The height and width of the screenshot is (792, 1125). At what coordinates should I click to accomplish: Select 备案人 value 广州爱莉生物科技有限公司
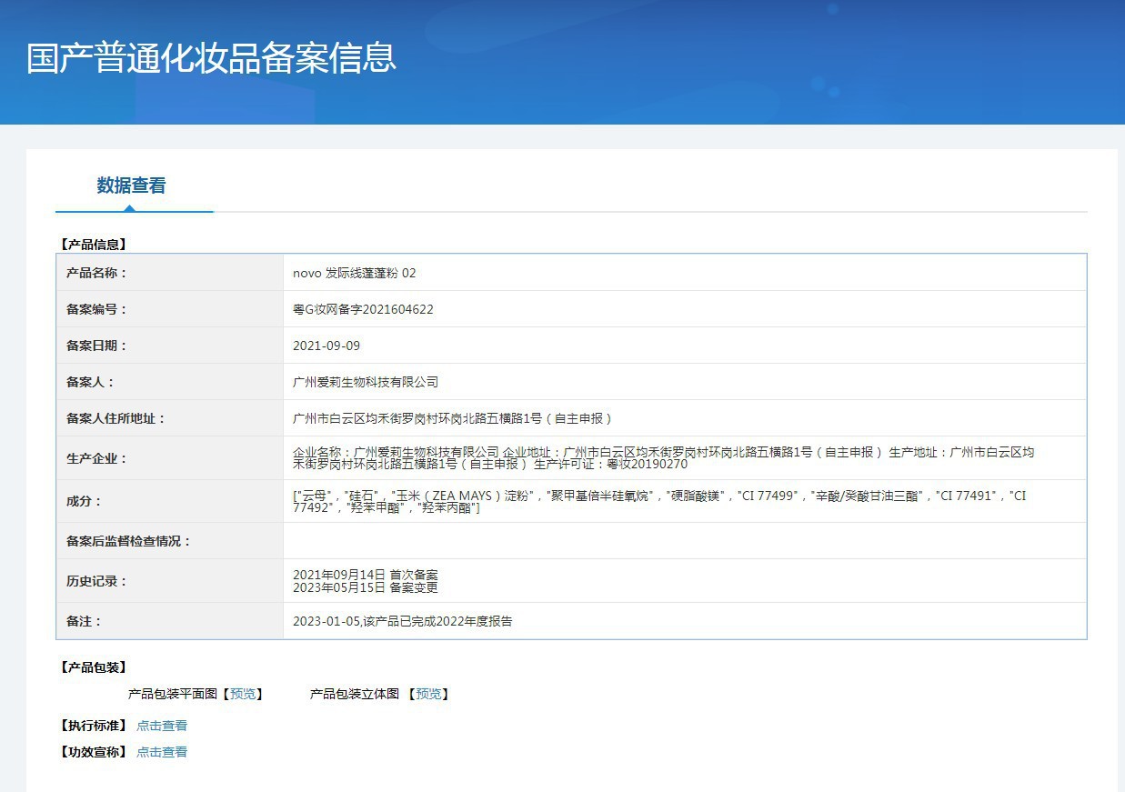click(366, 382)
